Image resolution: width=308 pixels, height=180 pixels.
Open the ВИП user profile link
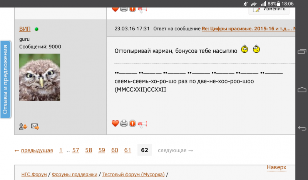point(25,29)
